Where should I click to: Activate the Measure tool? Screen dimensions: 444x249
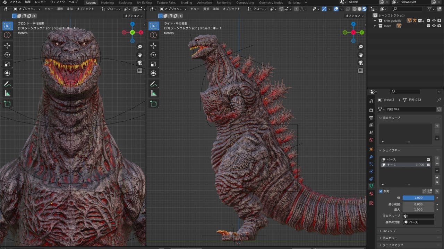[8, 93]
